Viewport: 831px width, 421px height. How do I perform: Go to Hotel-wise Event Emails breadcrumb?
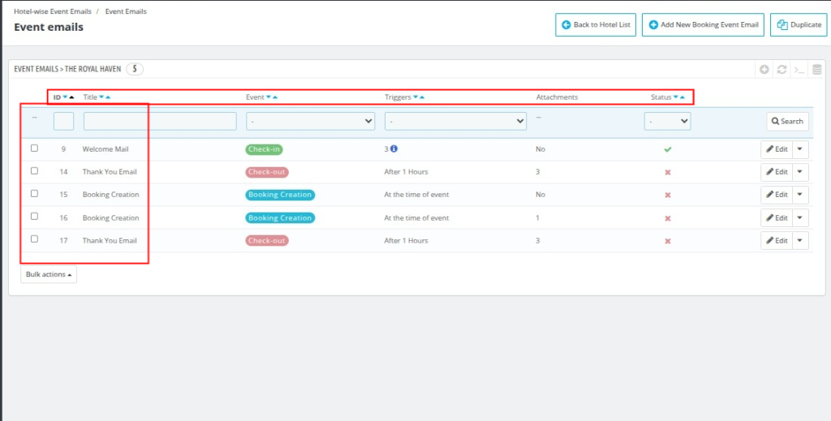[52, 12]
